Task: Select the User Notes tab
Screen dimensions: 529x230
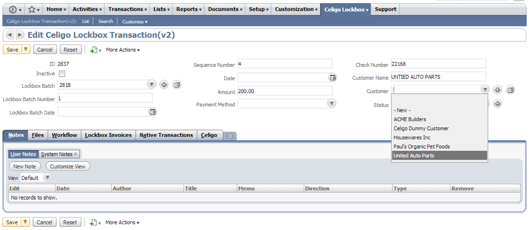Action: click(23, 154)
